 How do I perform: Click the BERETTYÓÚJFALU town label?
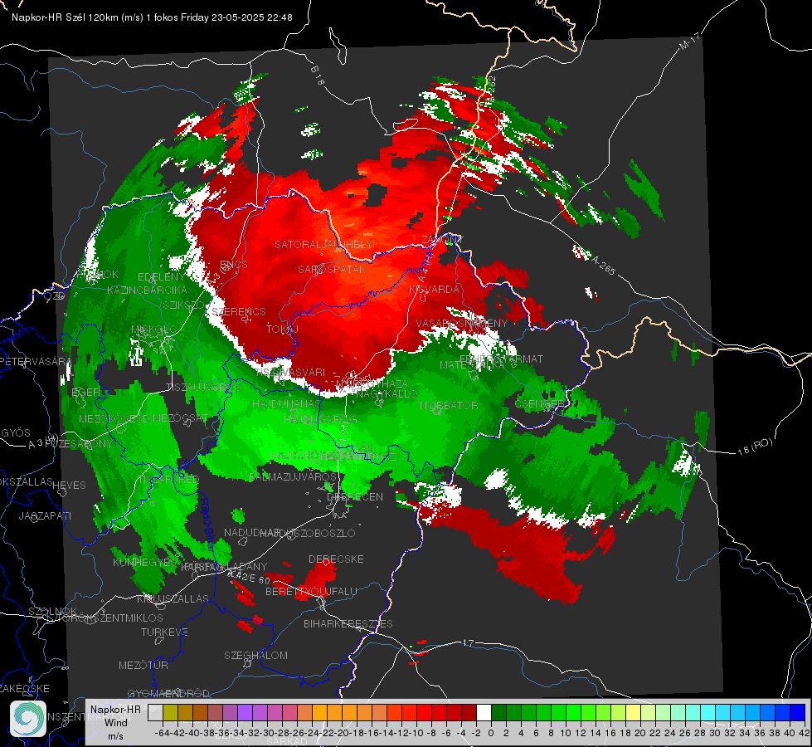[311, 591]
